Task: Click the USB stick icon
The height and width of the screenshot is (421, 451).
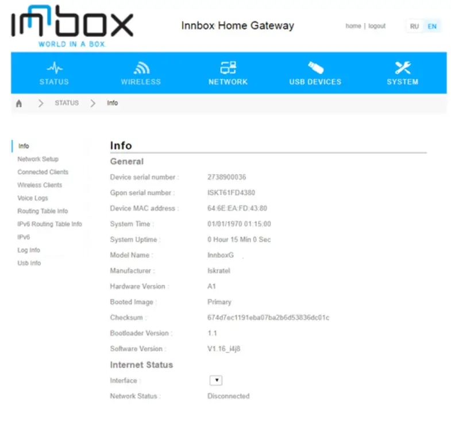Action: click(315, 68)
